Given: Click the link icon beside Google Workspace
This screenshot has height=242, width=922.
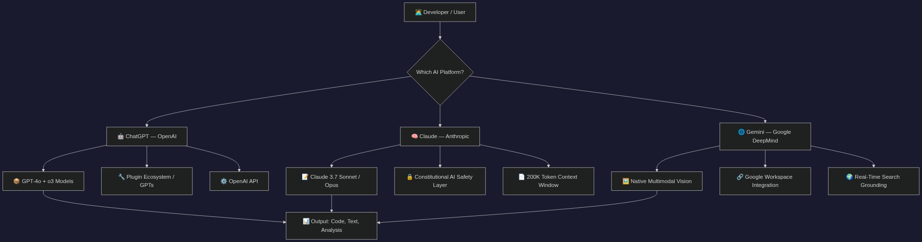Looking at the screenshot, I should tap(740, 177).
